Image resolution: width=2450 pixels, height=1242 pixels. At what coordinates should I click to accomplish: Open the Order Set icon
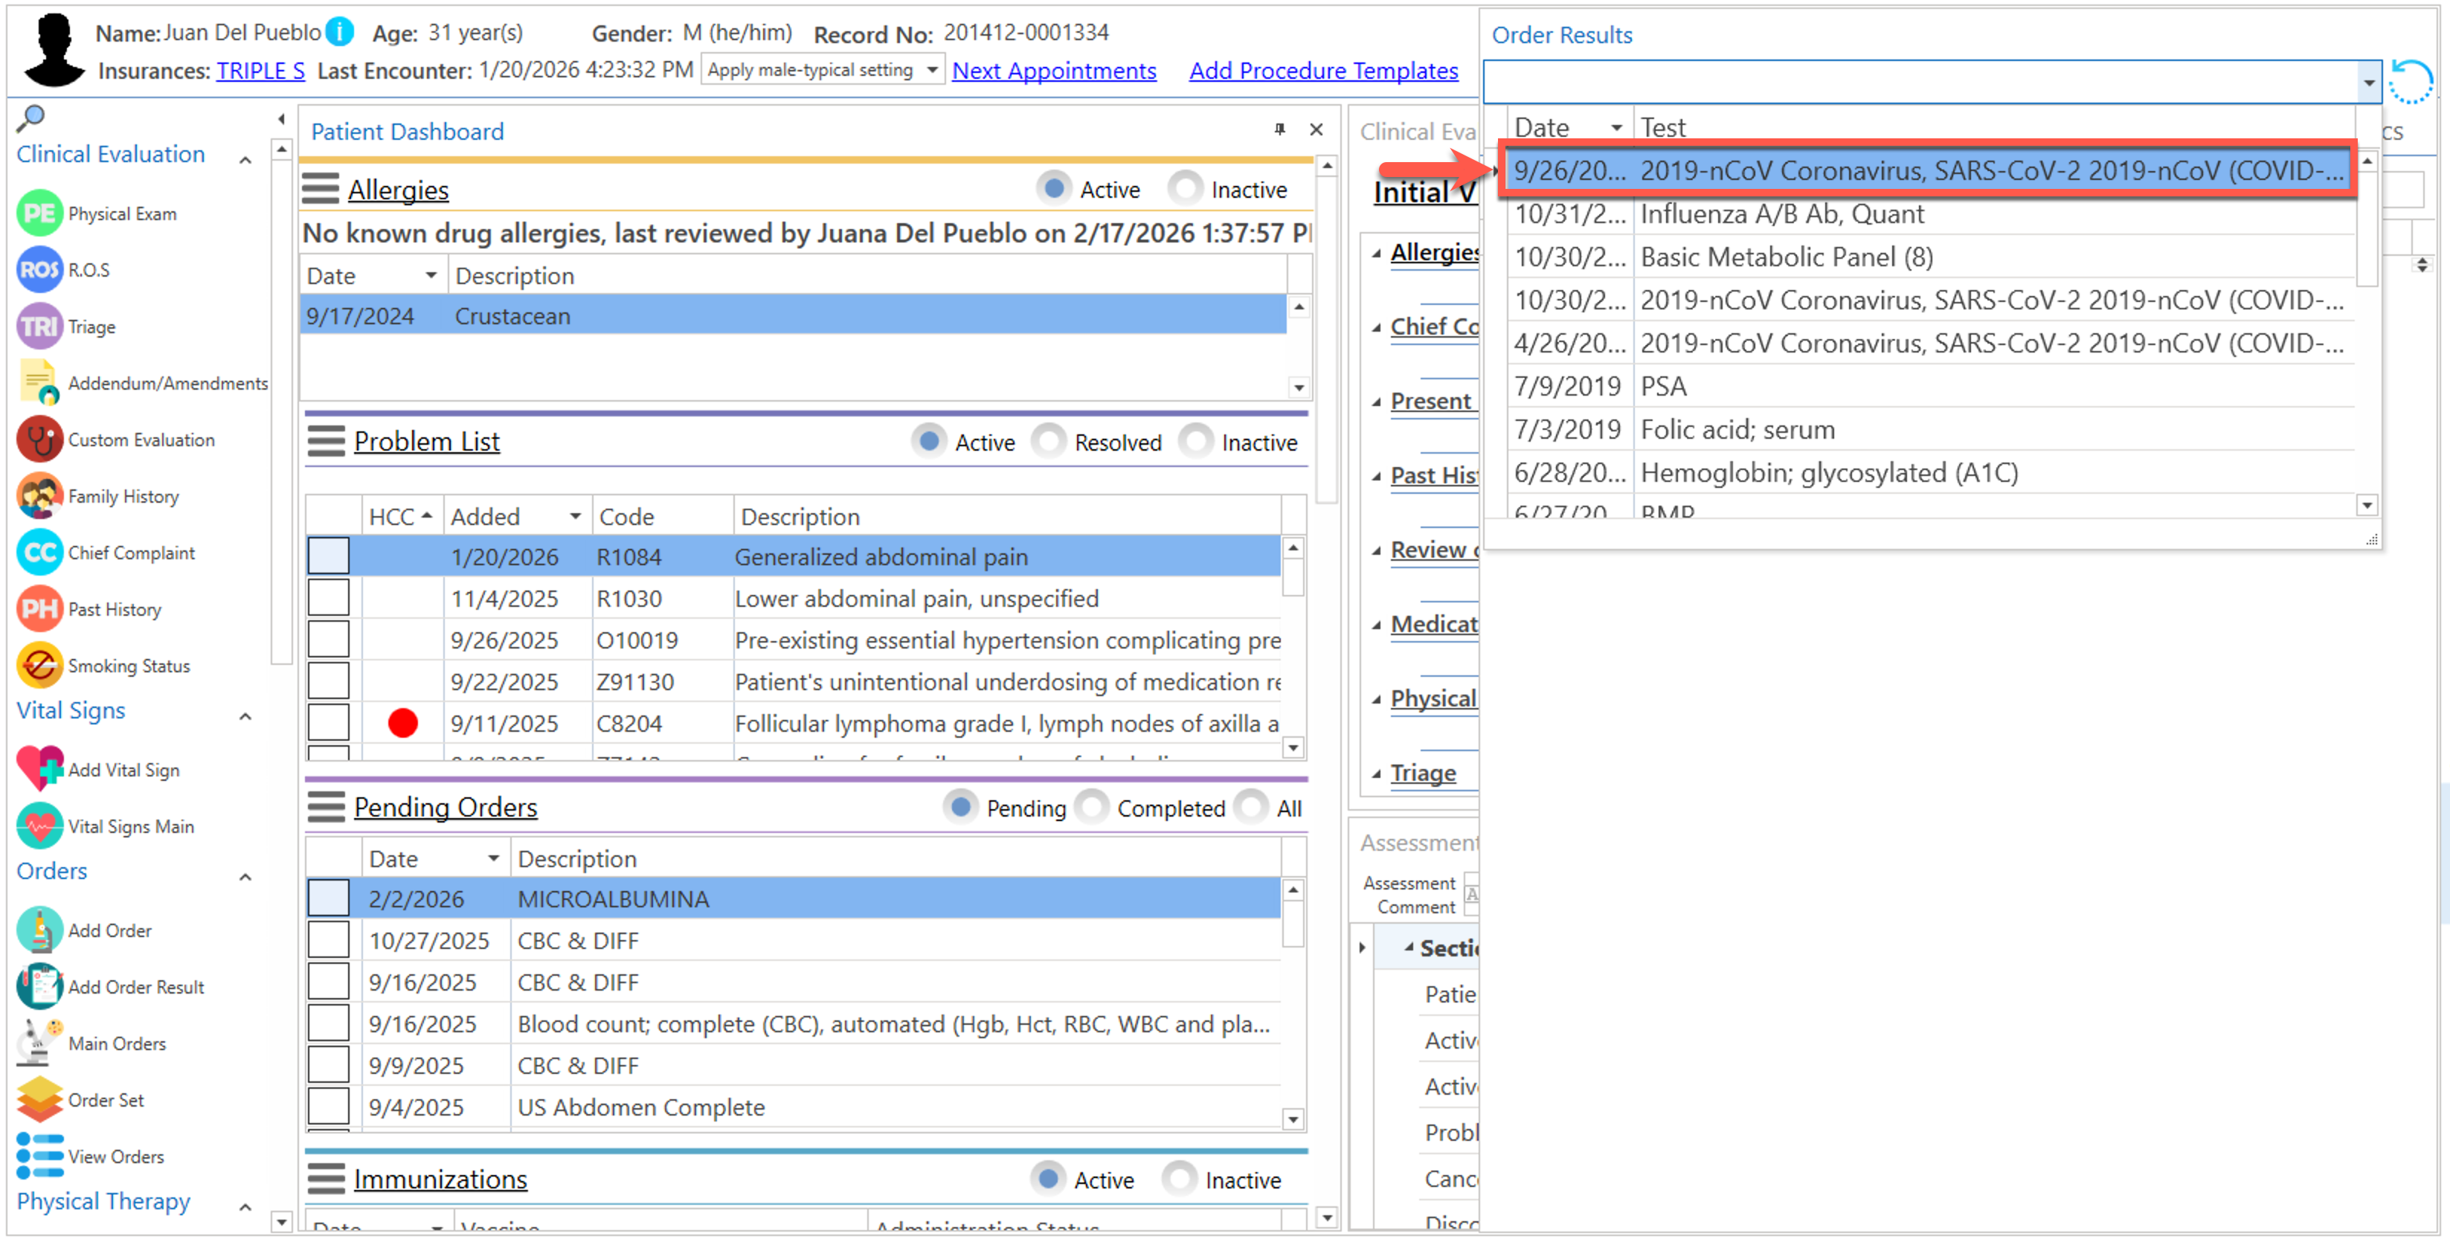[x=39, y=1099]
